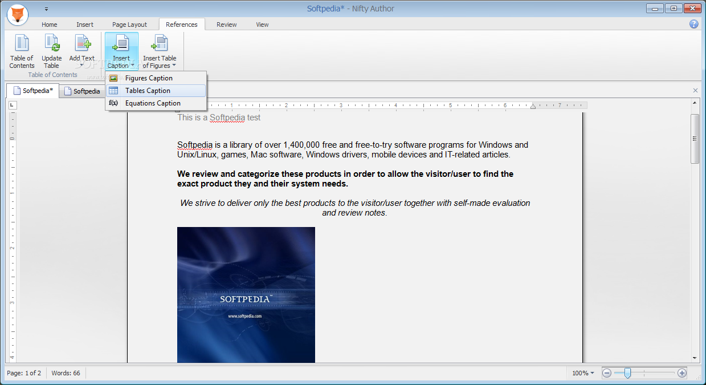Click the Insert Table of Figures icon

coord(160,43)
